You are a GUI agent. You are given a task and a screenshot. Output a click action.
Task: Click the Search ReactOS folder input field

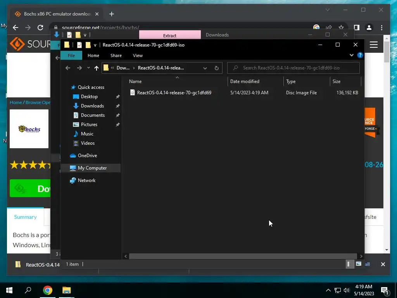[293, 68]
